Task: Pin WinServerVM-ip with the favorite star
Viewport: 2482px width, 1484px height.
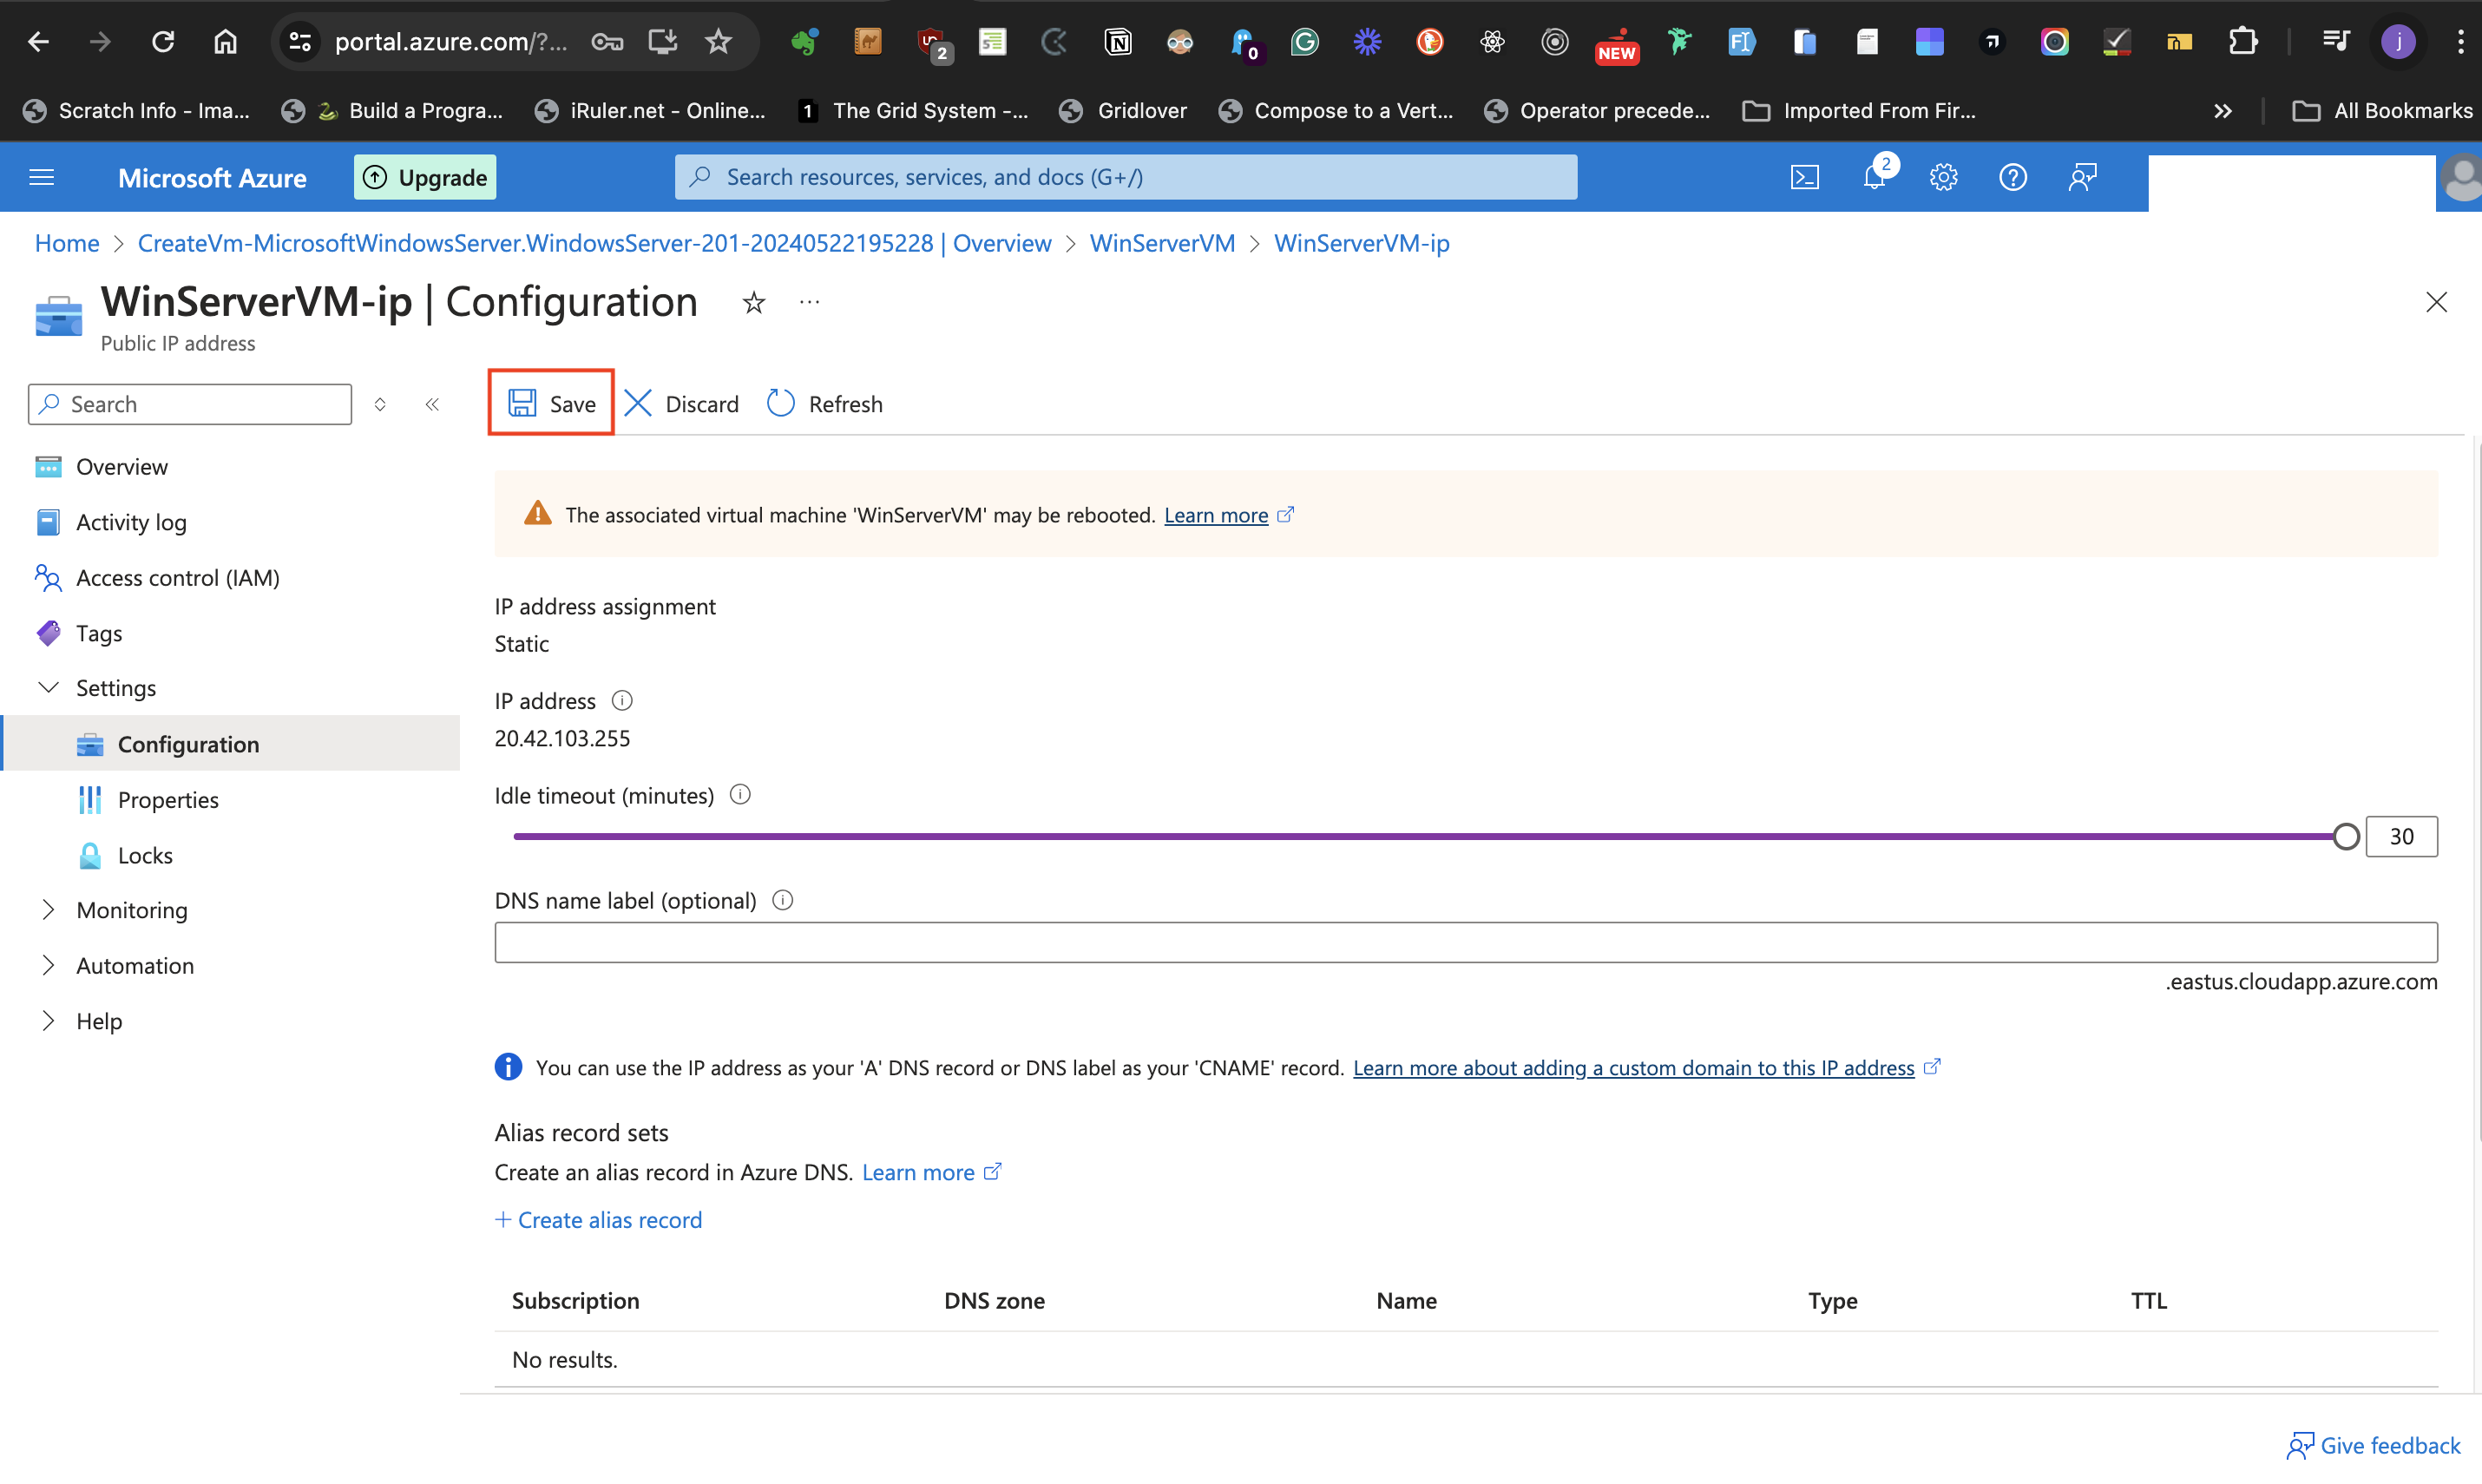Action: point(754,303)
